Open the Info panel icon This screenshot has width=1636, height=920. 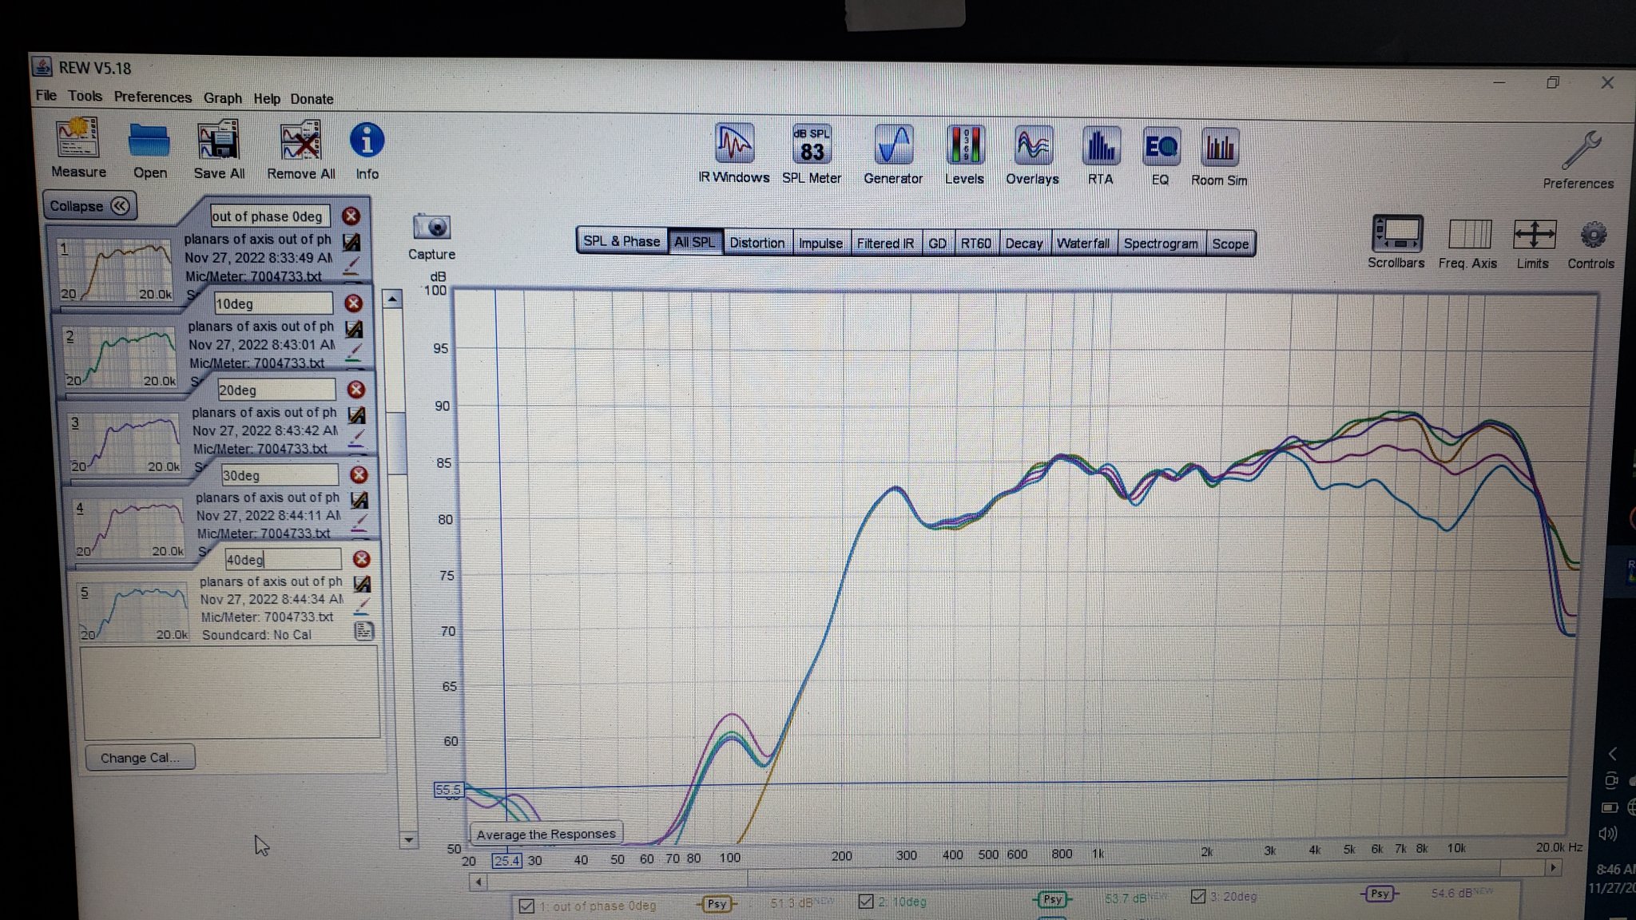(x=367, y=141)
